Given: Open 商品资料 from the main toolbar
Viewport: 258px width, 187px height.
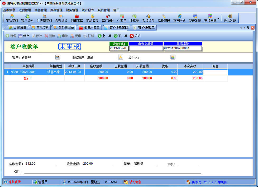Looking at the screenshot, I should (x=12, y=18).
